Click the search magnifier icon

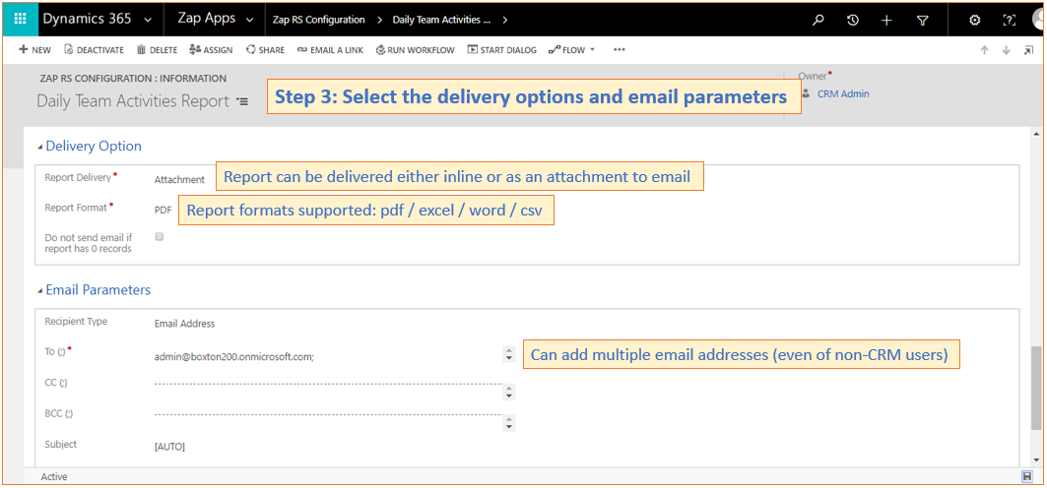tap(818, 20)
